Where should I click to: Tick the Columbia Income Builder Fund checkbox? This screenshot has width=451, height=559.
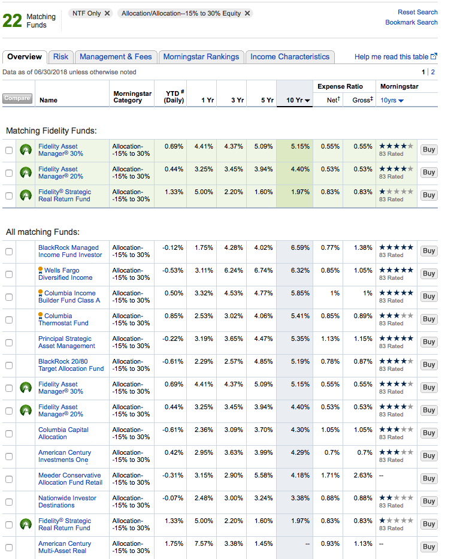click(9, 297)
